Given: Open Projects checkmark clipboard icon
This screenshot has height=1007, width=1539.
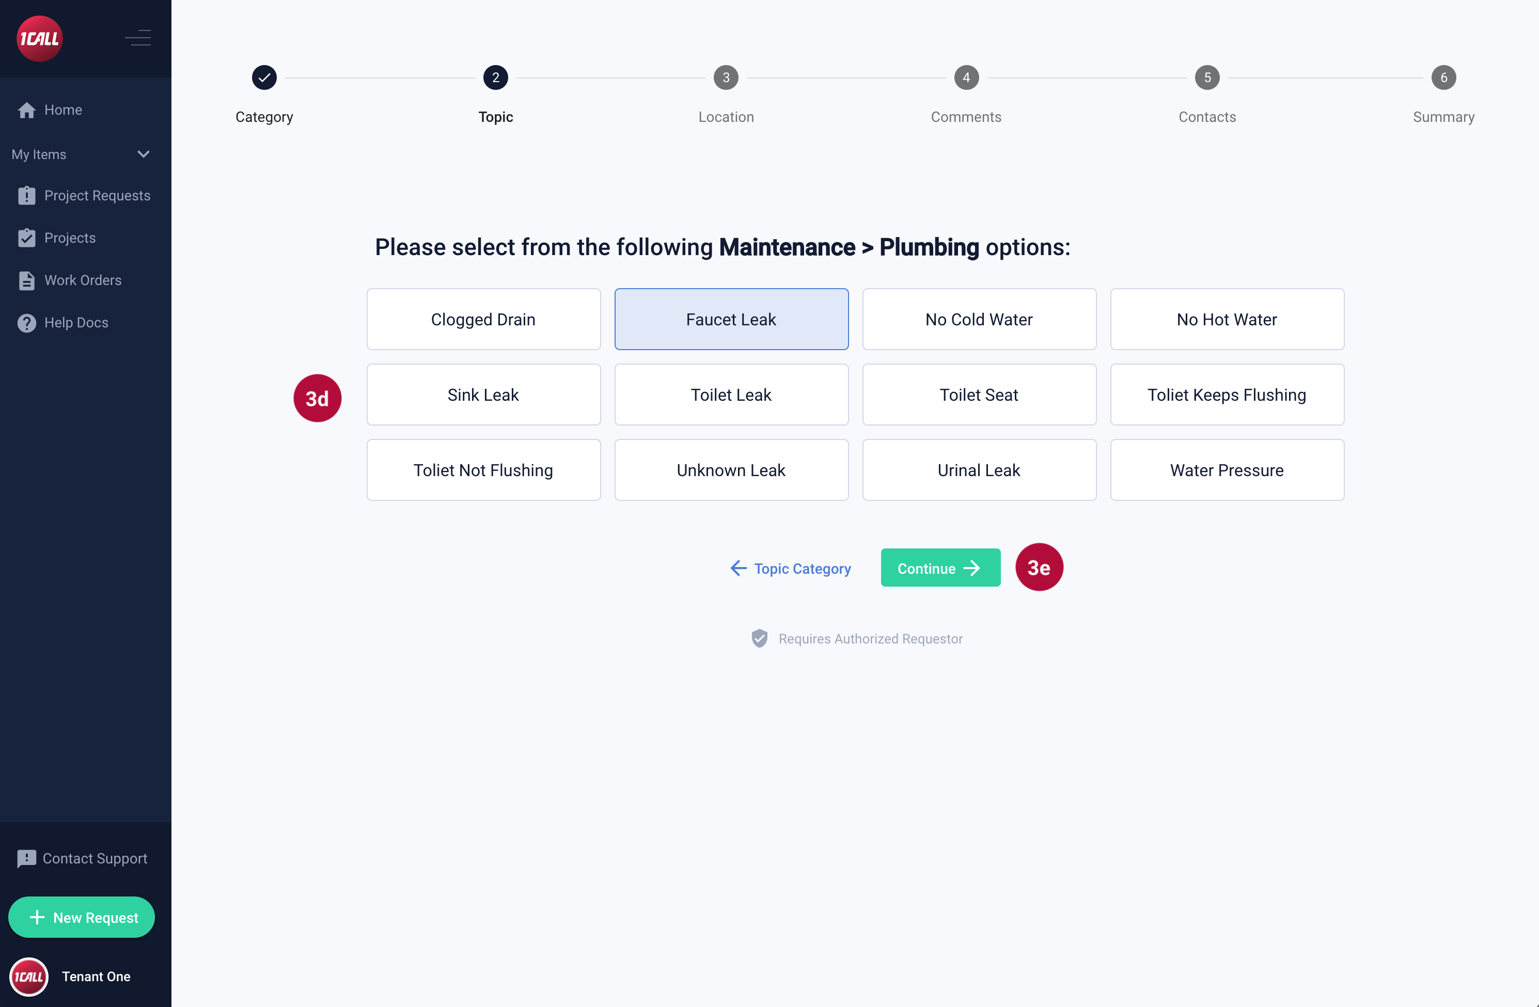Looking at the screenshot, I should click(26, 238).
